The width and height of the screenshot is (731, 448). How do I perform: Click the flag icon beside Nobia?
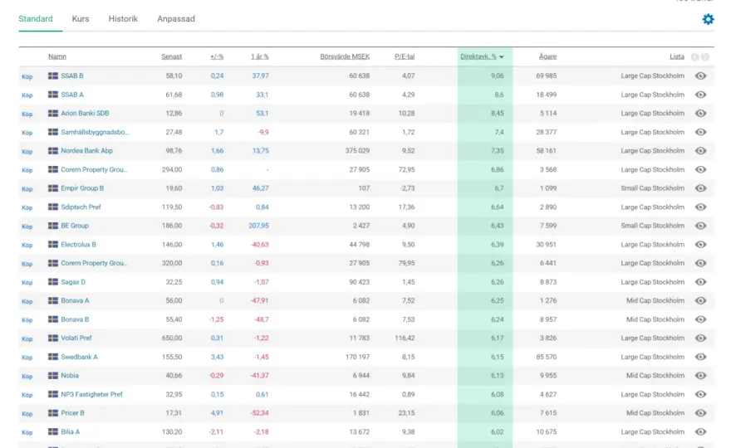[53, 375]
